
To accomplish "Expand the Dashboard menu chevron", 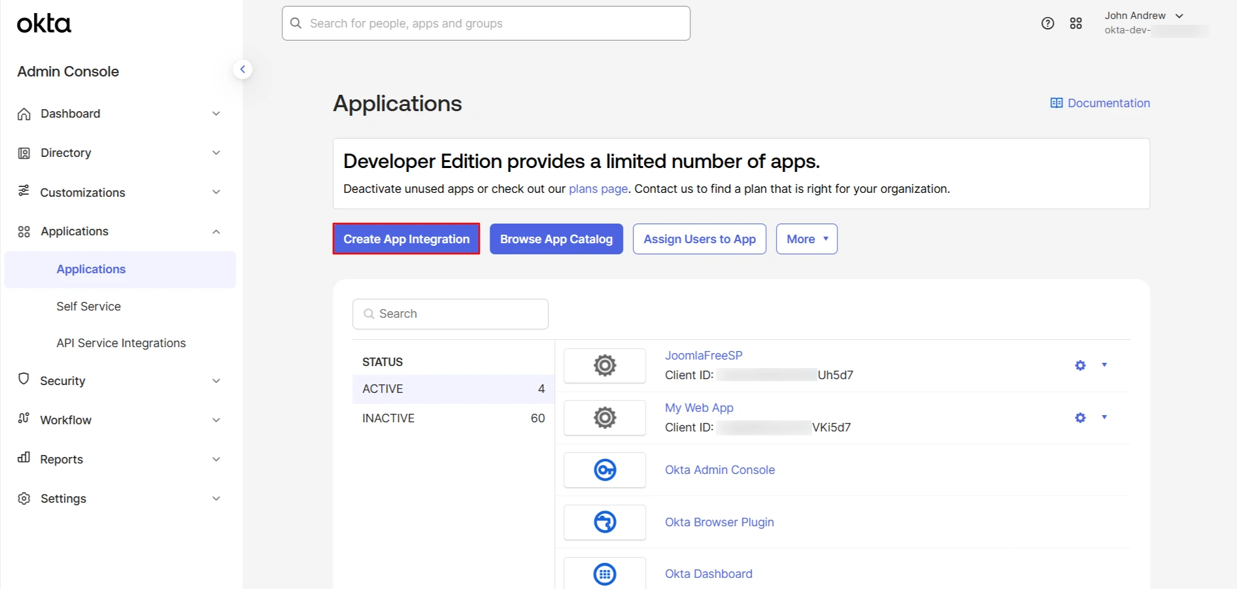I will (216, 114).
